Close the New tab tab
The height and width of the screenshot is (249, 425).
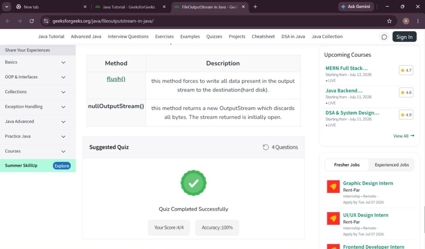tap(85, 7)
